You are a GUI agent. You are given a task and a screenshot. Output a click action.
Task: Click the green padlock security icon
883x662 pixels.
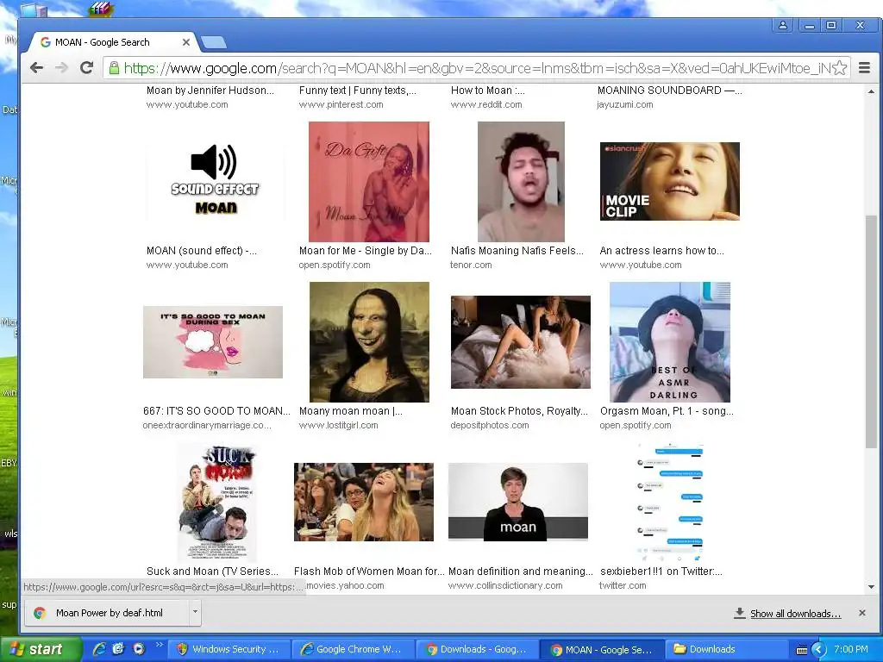click(x=114, y=68)
